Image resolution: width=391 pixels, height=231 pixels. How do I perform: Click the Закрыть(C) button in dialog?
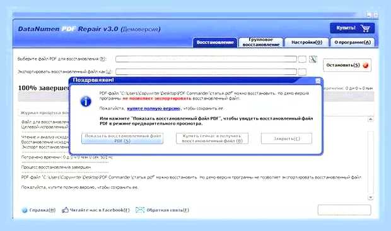tap(286, 138)
